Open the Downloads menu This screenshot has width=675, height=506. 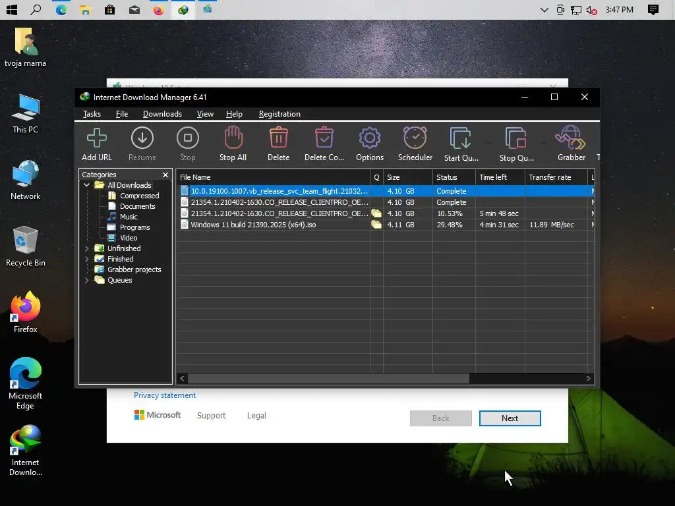(162, 114)
